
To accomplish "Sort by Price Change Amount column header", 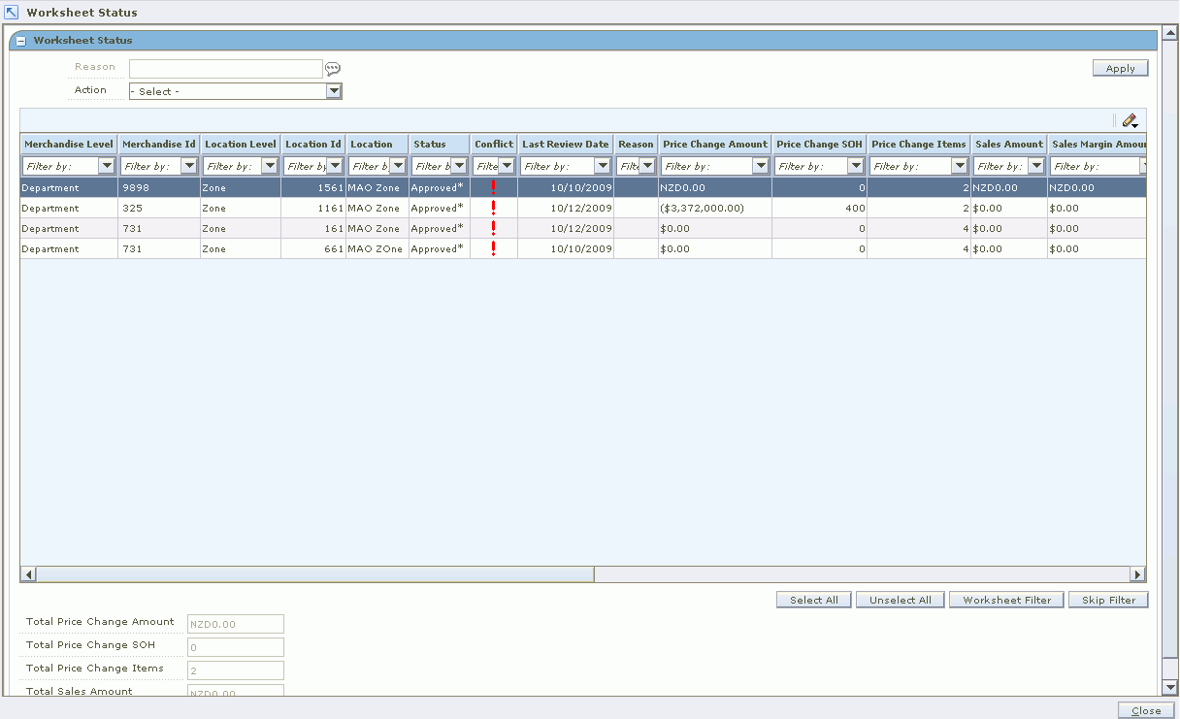I will [715, 144].
